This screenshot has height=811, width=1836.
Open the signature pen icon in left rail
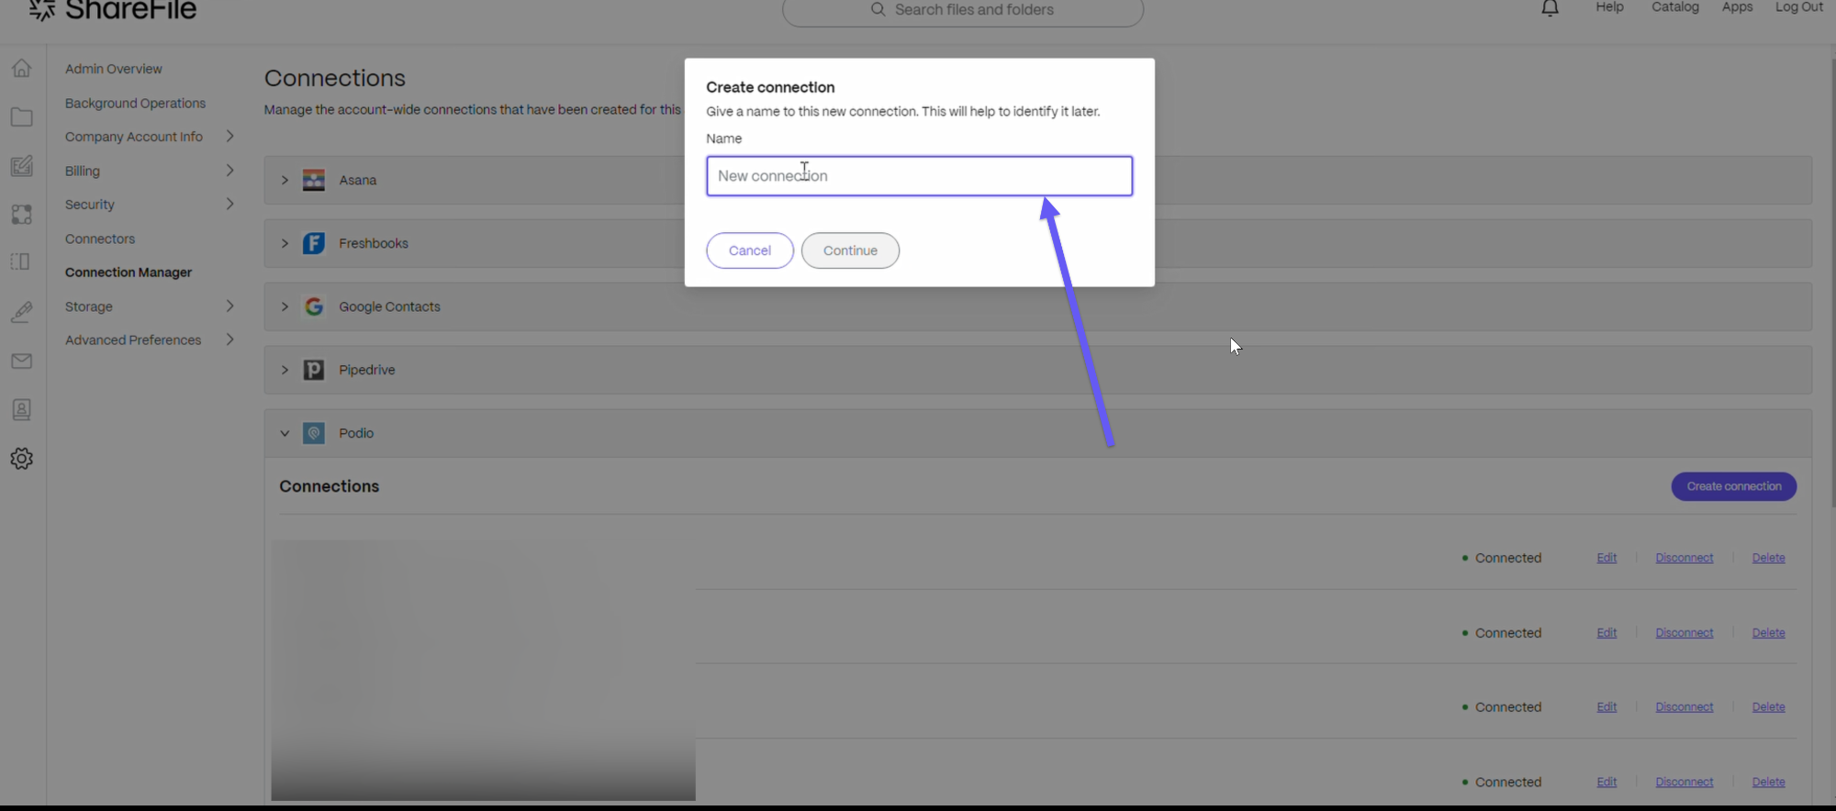21,312
